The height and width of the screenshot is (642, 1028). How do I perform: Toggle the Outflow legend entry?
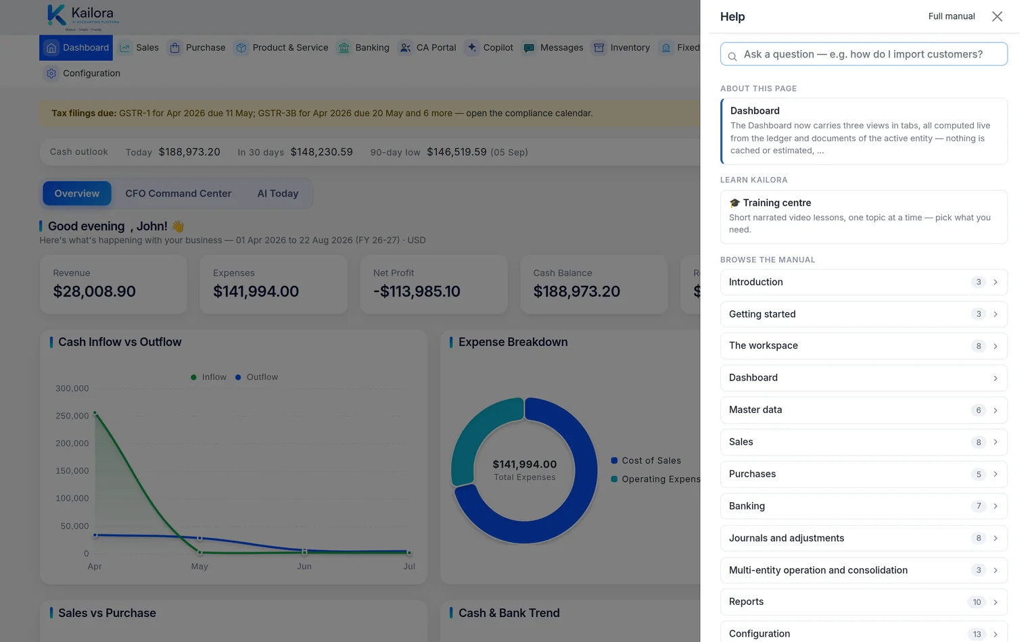(x=256, y=377)
